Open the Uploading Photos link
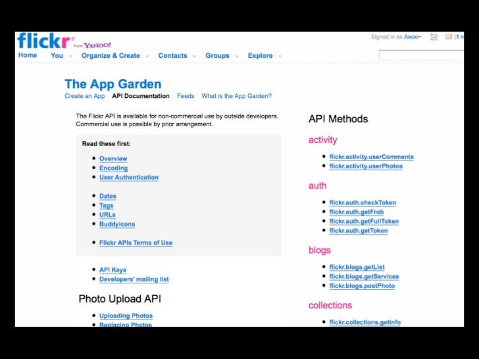This screenshot has width=479, height=359. point(126,316)
